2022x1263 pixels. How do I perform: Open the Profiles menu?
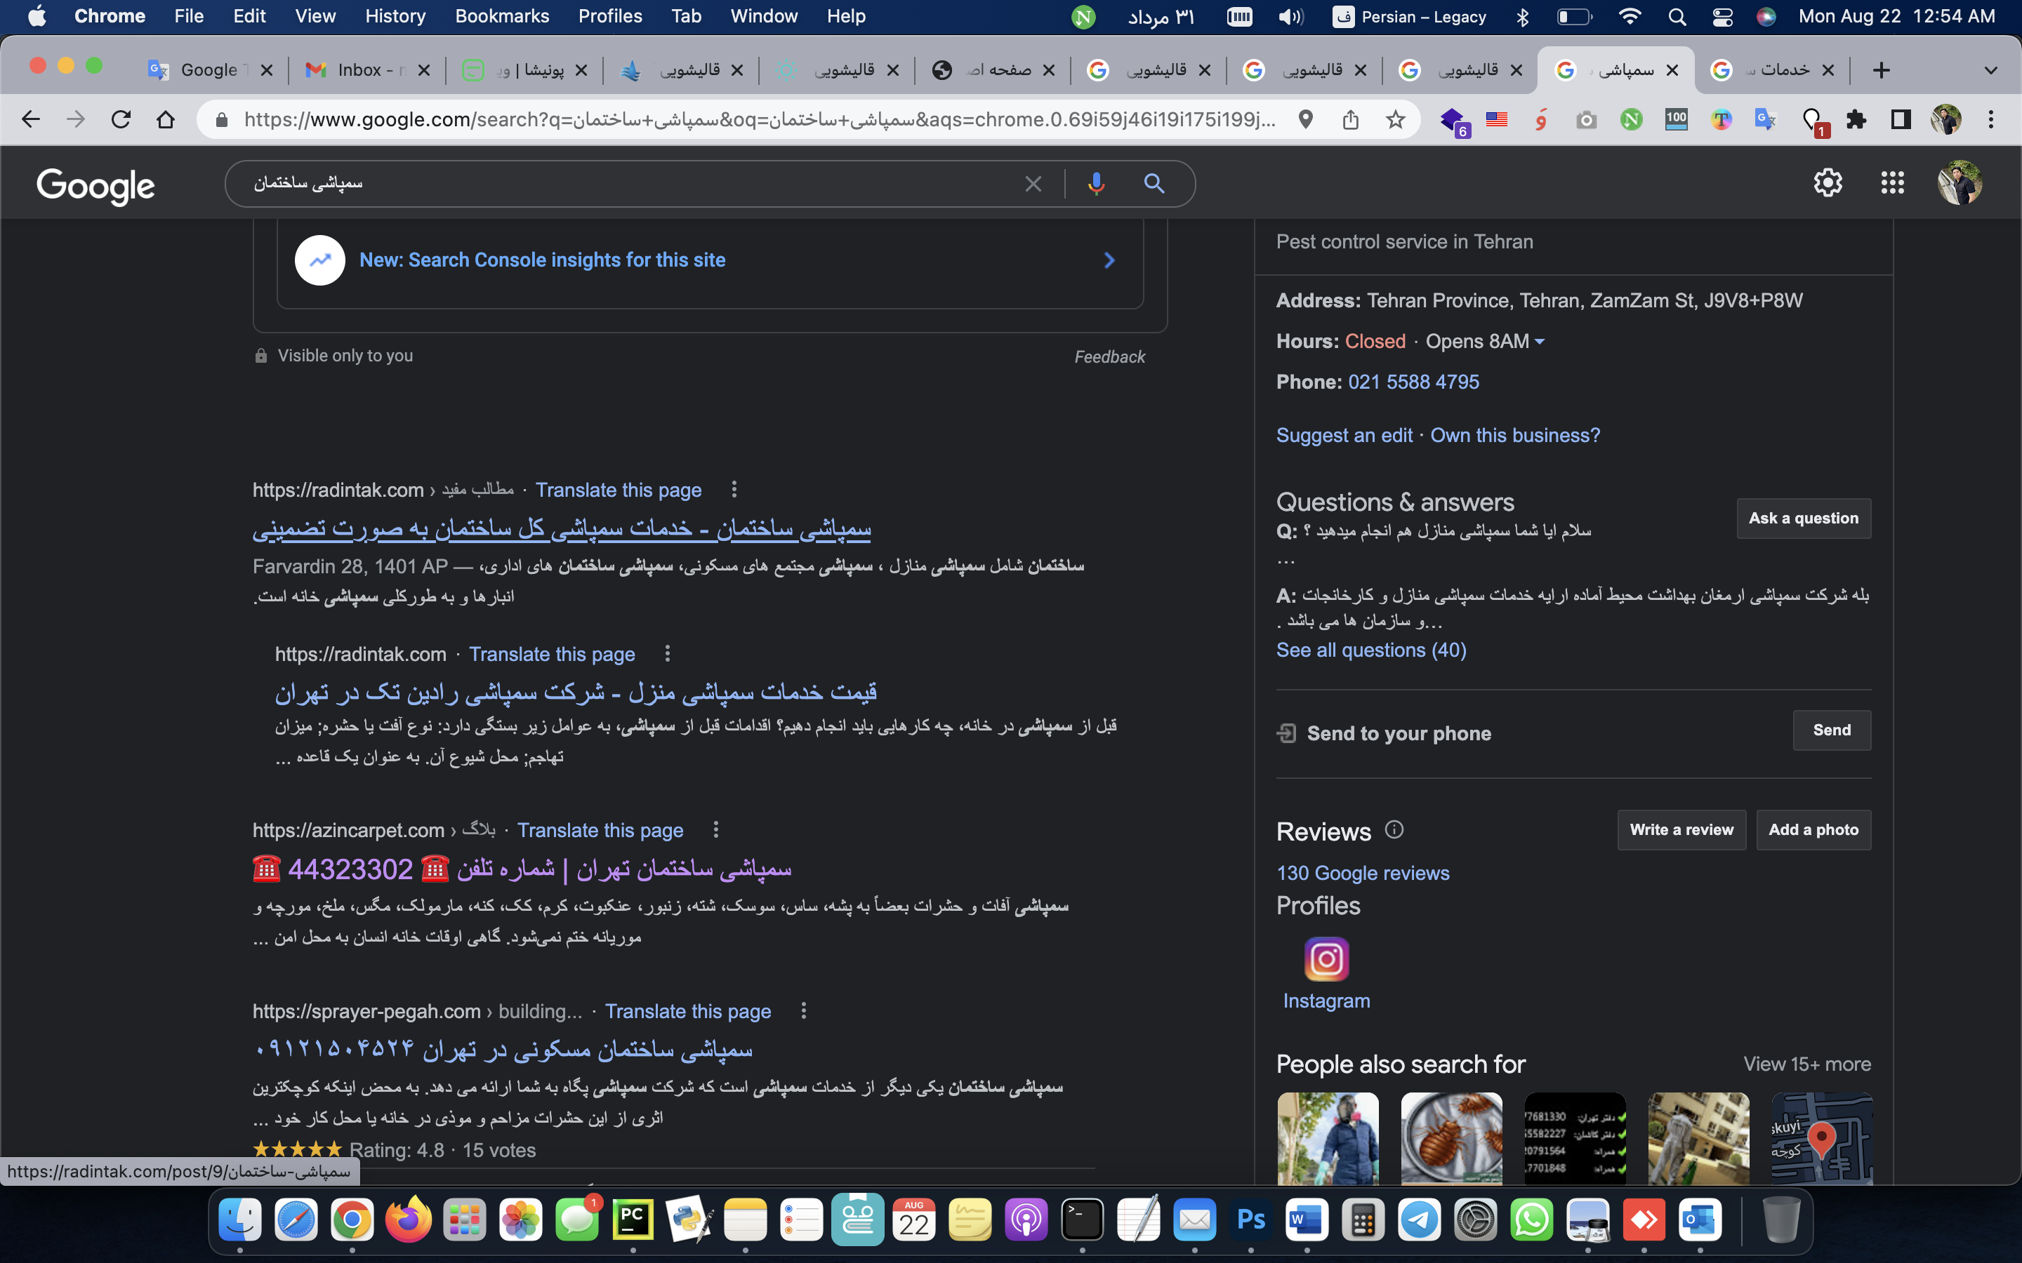click(x=610, y=17)
